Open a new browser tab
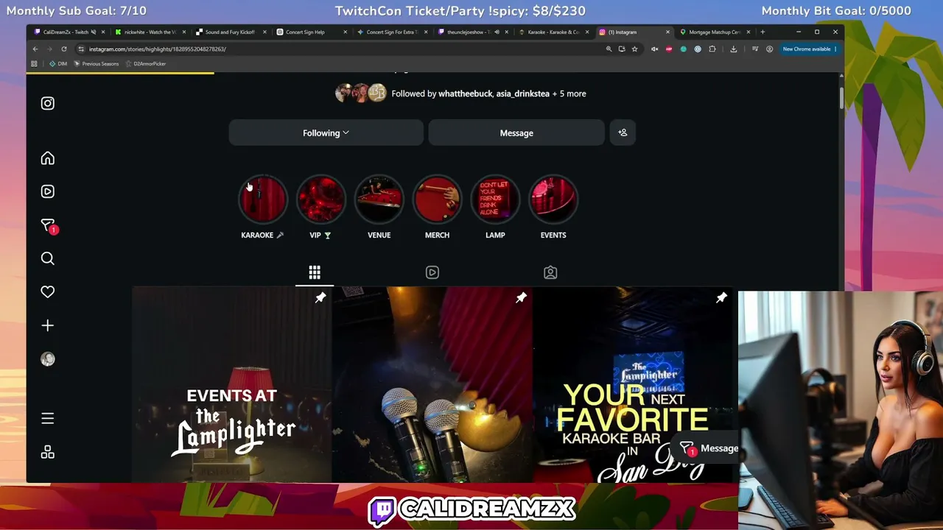 click(763, 32)
